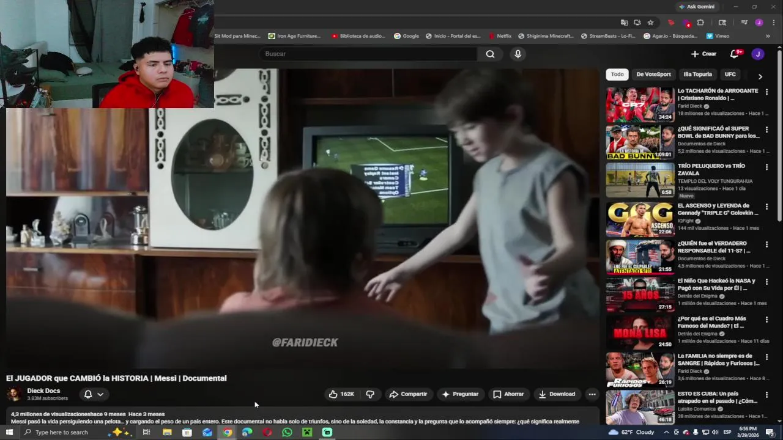Open Chrome three-dot menu

point(773,23)
